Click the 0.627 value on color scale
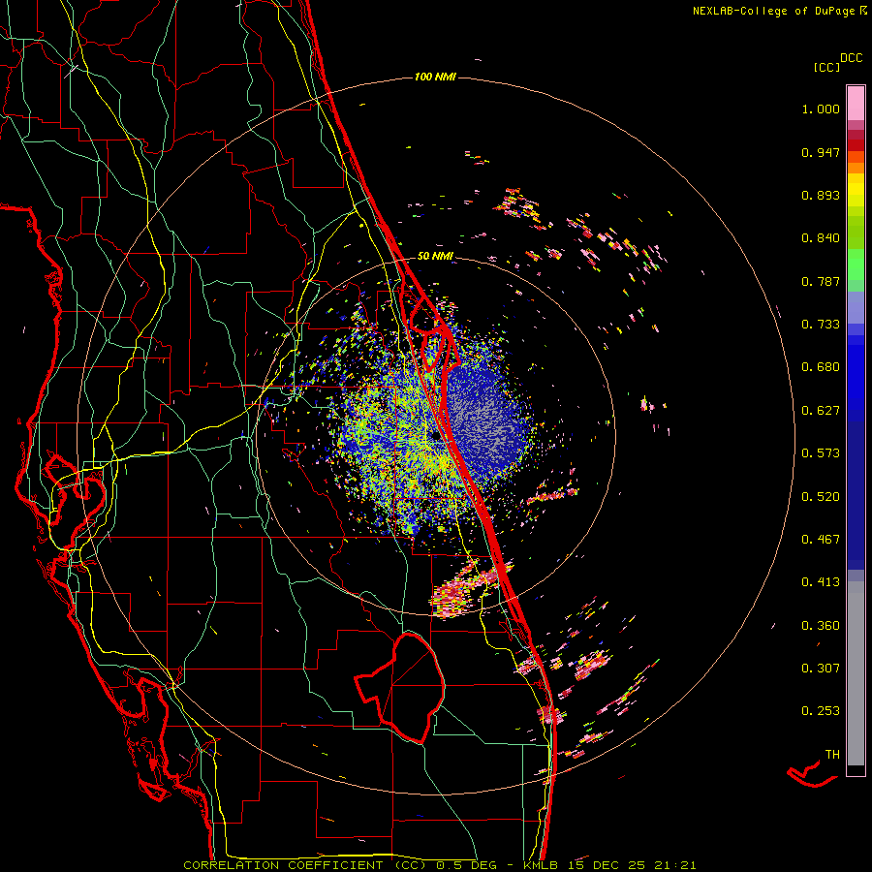The height and width of the screenshot is (872, 872). tap(821, 411)
